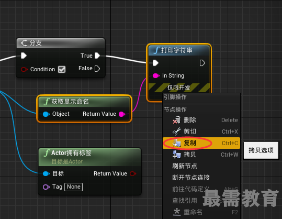The image size is (282, 219).
Task: Click the 前往代码定义 menu entry
Action: point(201,189)
